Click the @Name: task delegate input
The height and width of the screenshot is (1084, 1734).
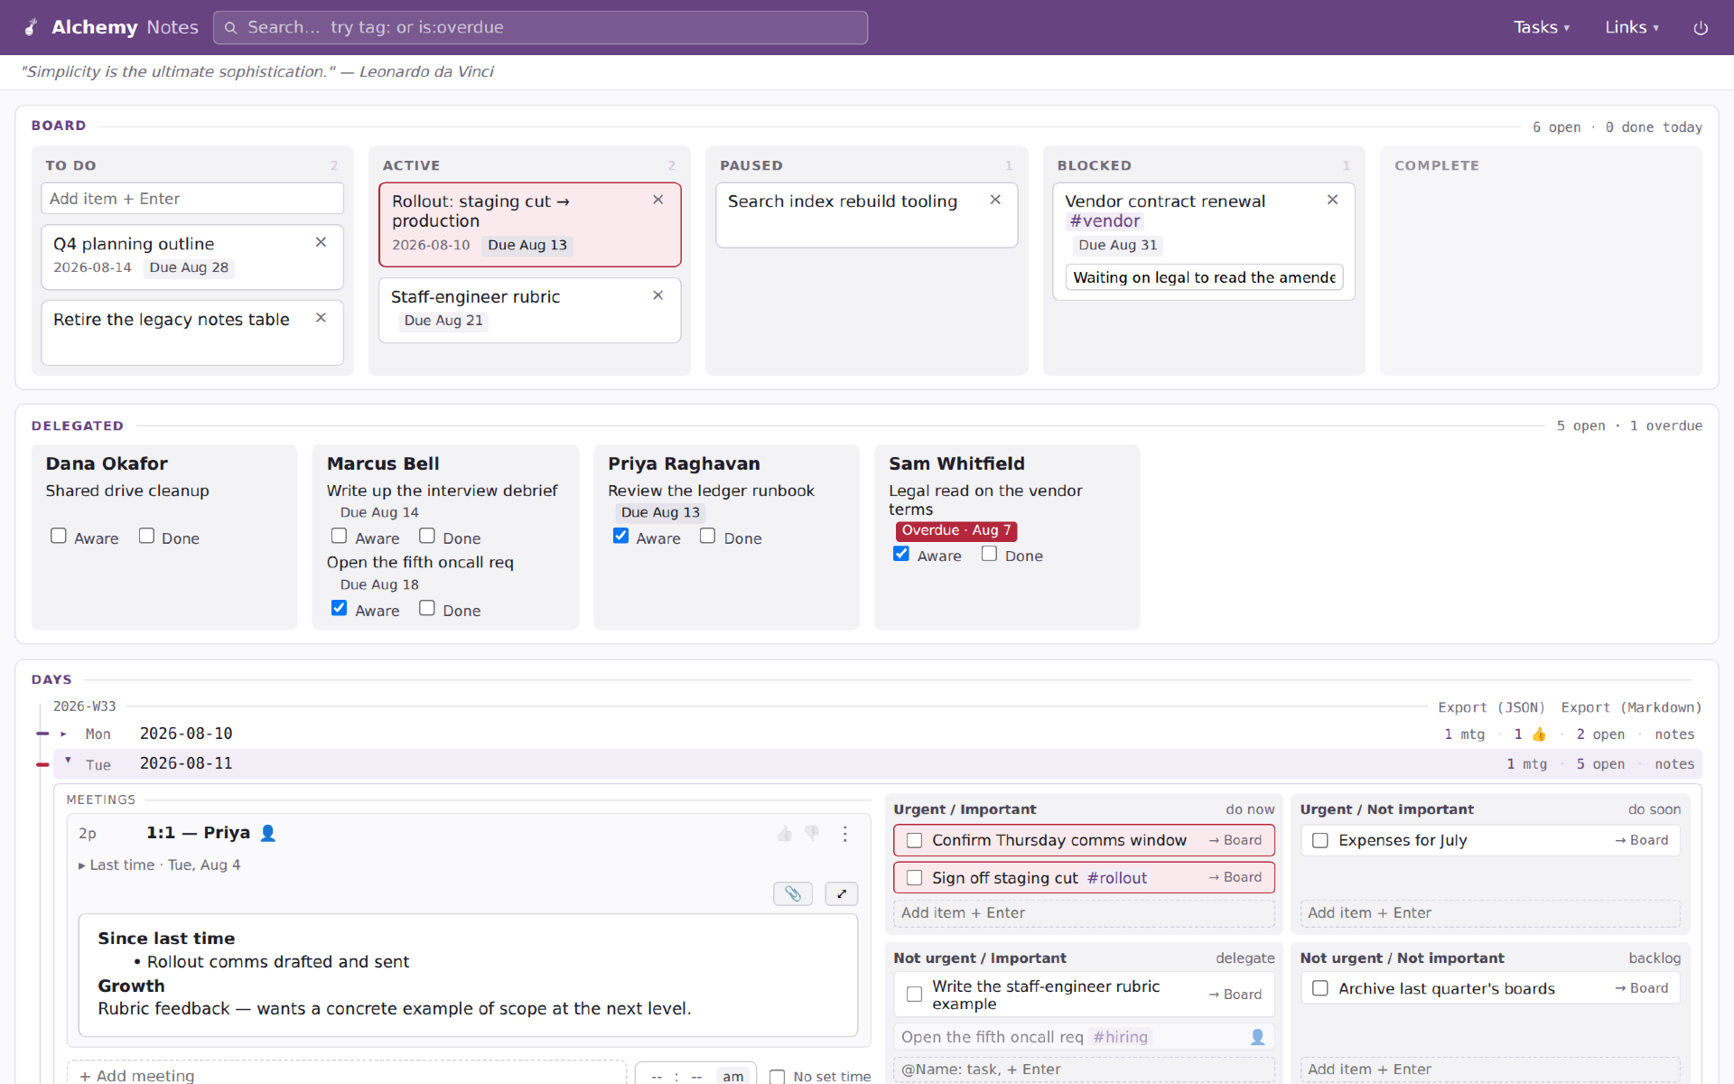[x=1084, y=1070]
